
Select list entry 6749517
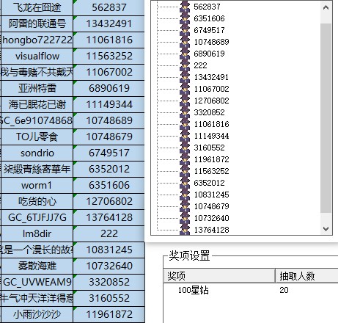[x=209, y=30]
